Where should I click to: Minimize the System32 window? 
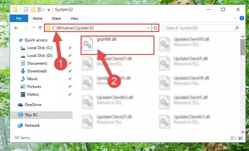[x=209, y=9]
